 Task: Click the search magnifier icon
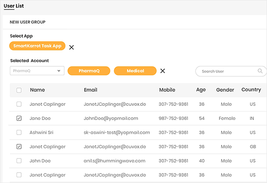(260, 71)
